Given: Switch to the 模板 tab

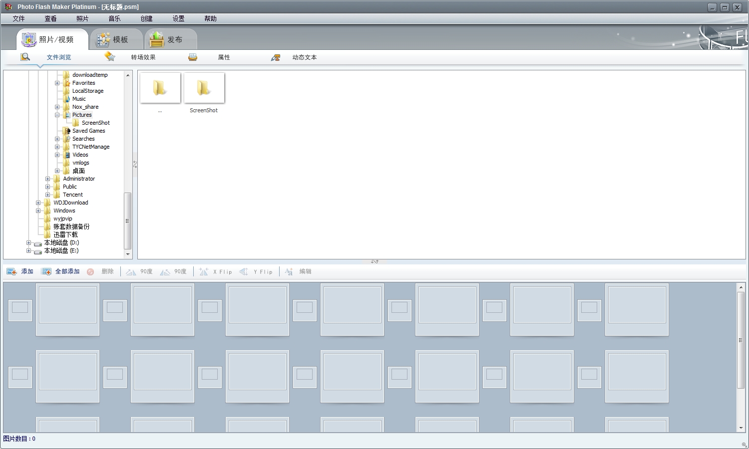Looking at the screenshot, I should [116, 39].
